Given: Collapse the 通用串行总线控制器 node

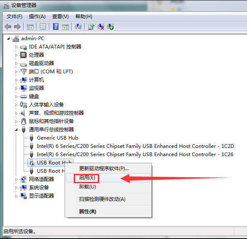Looking at the screenshot, I should pos(16,130).
